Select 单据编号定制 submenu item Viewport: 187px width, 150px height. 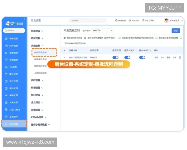click(x=40, y=59)
